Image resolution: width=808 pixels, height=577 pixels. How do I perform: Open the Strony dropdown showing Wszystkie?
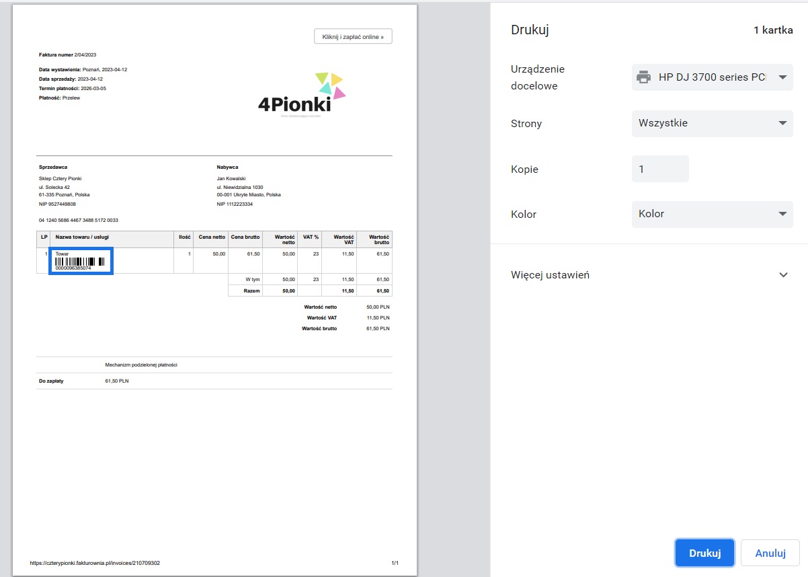(713, 123)
